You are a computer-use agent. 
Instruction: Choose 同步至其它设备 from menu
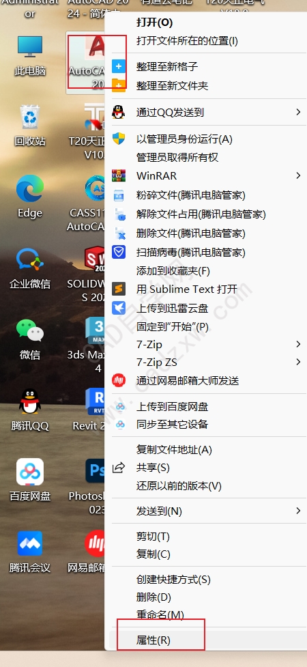172,424
